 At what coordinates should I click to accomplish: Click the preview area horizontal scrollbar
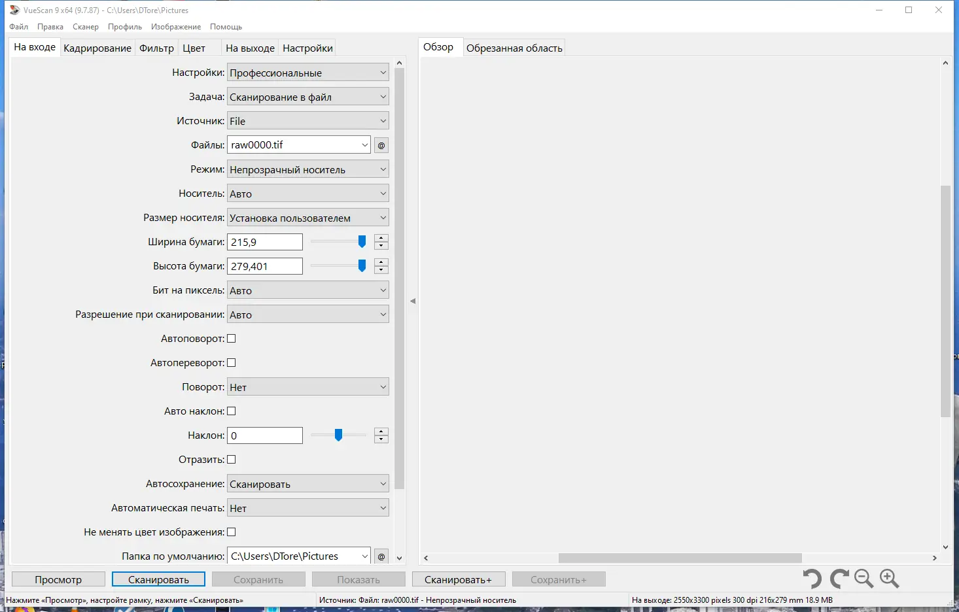click(x=680, y=558)
